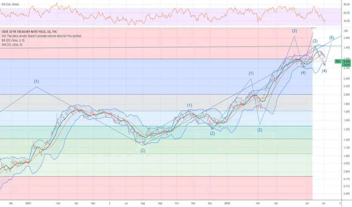Select the 2.200 price axis level
The image size is (352, 207).
346,86
